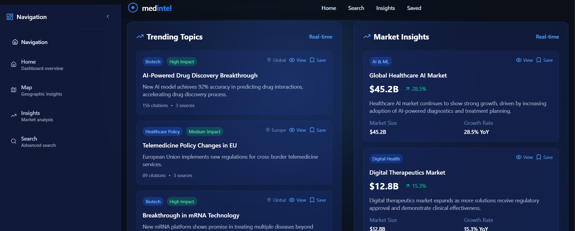Click the medintel brand name
575x231 pixels.
pos(157,8)
